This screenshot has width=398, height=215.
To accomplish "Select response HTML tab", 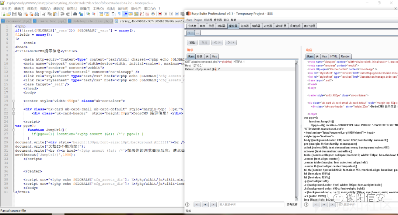I will click(x=334, y=56).
